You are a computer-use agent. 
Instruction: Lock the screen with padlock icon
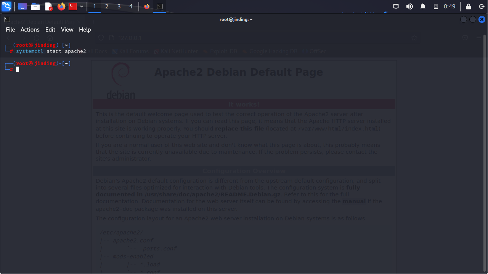coord(469,6)
